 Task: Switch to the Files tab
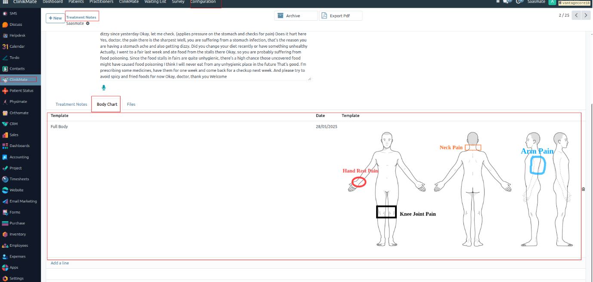coord(131,104)
